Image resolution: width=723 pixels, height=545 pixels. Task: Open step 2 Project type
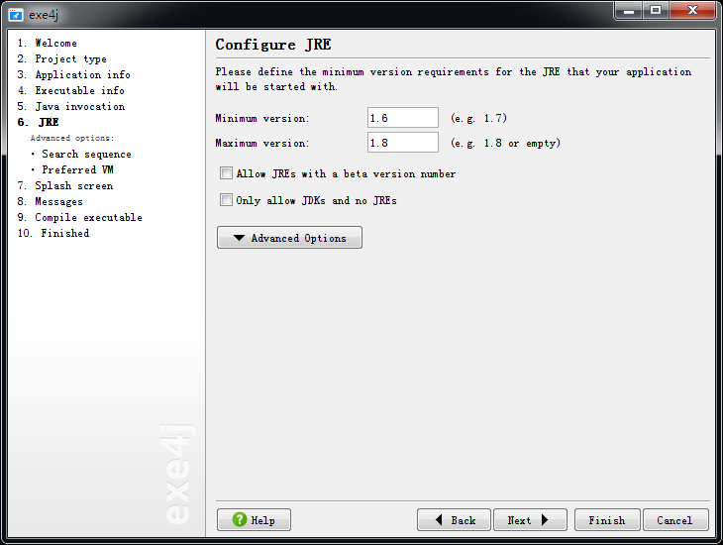pyautogui.click(x=61, y=58)
